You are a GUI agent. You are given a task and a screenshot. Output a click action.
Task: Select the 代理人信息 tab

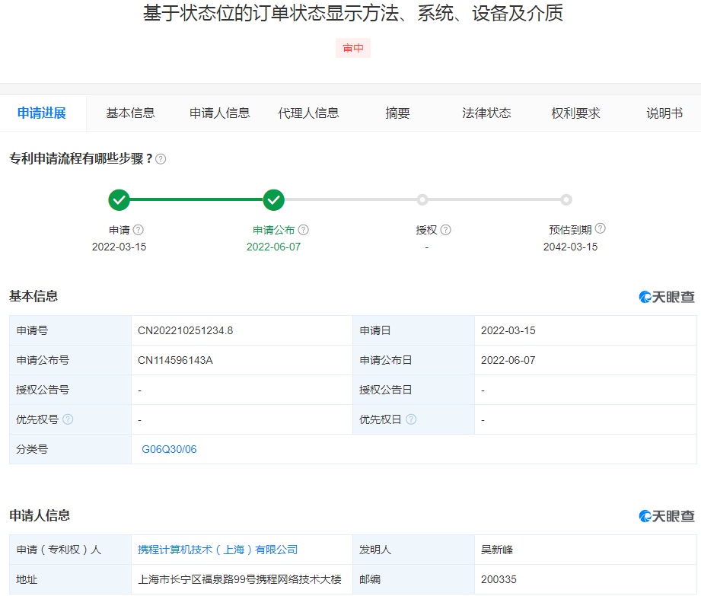coord(308,113)
